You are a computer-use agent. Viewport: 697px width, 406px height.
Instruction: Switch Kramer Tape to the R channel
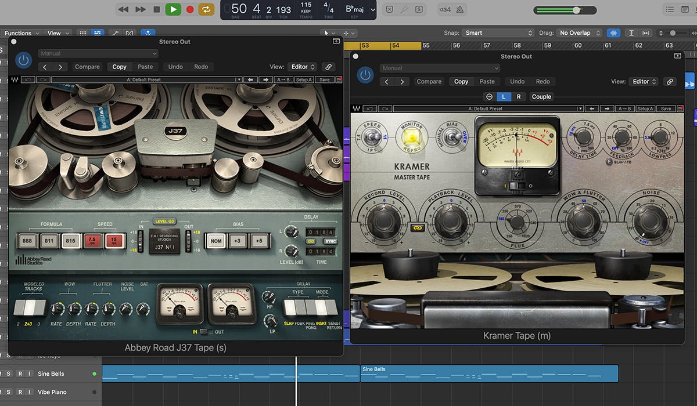[519, 96]
